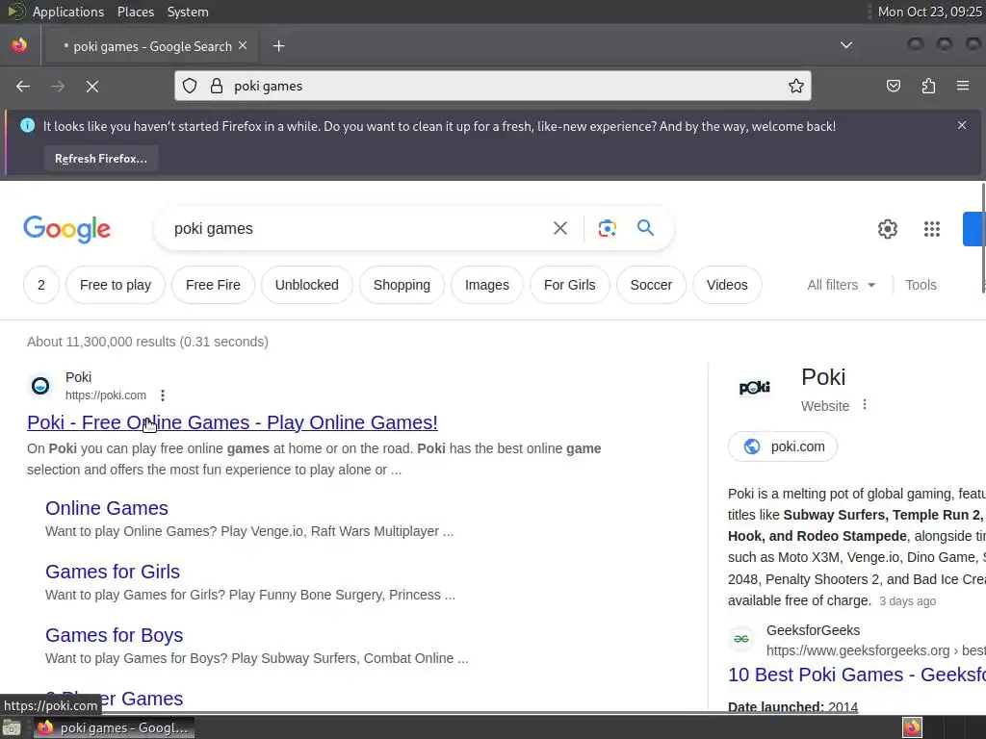The width and height of the screenshot is (986, 739).
Task: Click the poki.com website button
Action: coord(783,446)
